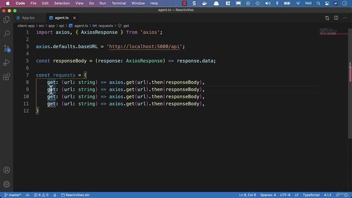Screen dimensions: 352x198
Task: Click line number 7 in gutter
Action: click(x=28, y=75)
